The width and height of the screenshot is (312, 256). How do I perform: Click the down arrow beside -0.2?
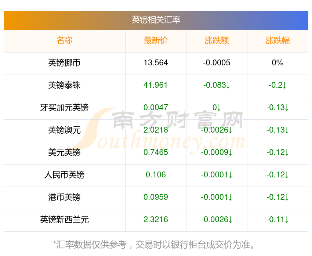pos(284,86)
